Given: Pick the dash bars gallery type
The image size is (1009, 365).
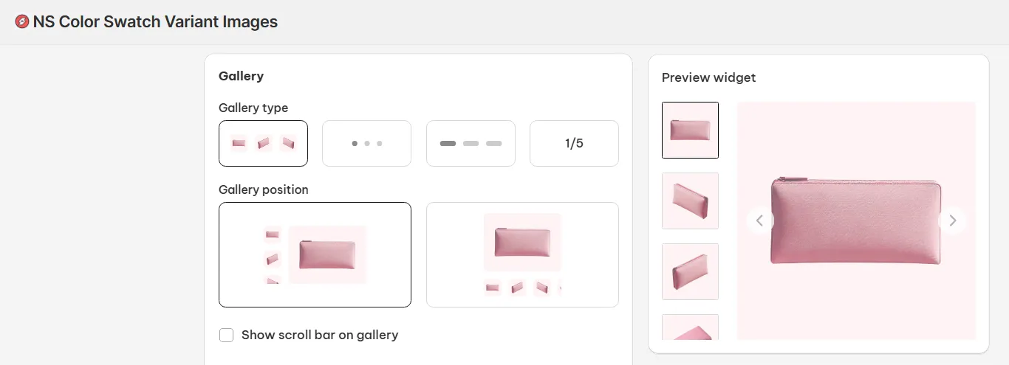Looking at the screenshot, I should (471, 143).
